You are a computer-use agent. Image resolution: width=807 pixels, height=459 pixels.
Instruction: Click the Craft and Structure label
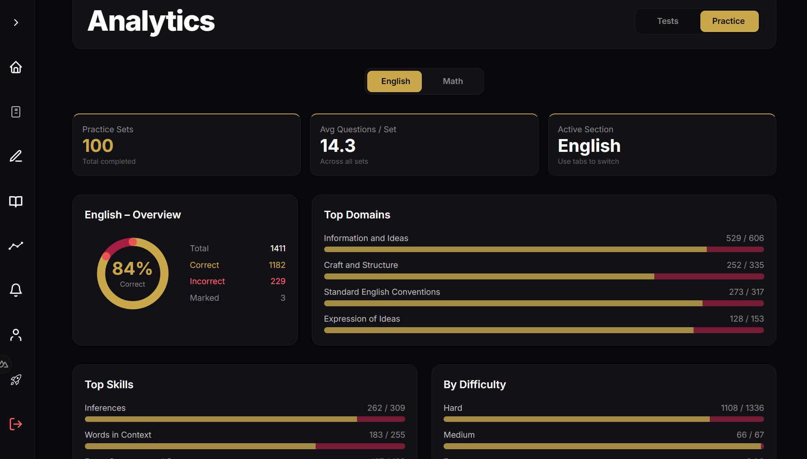tap(361, 265)
